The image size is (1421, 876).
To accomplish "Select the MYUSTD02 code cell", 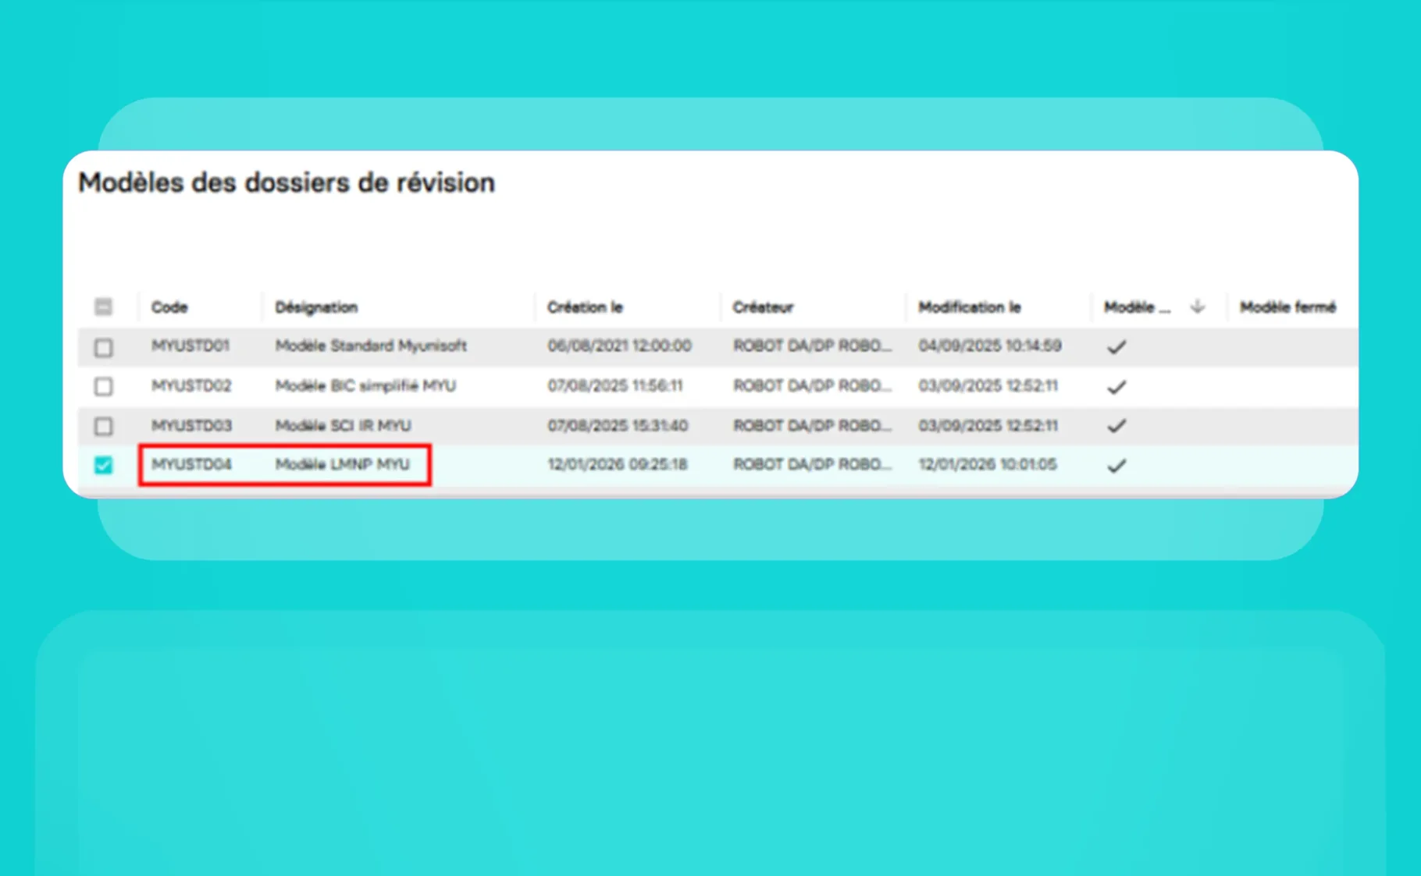I will pyautogui.click(x=191, y=385).
